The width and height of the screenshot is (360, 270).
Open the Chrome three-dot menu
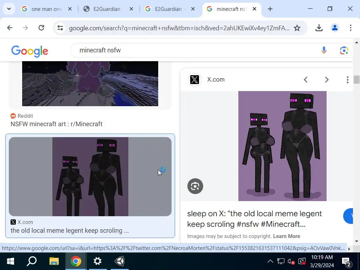[x=351, y=28]
